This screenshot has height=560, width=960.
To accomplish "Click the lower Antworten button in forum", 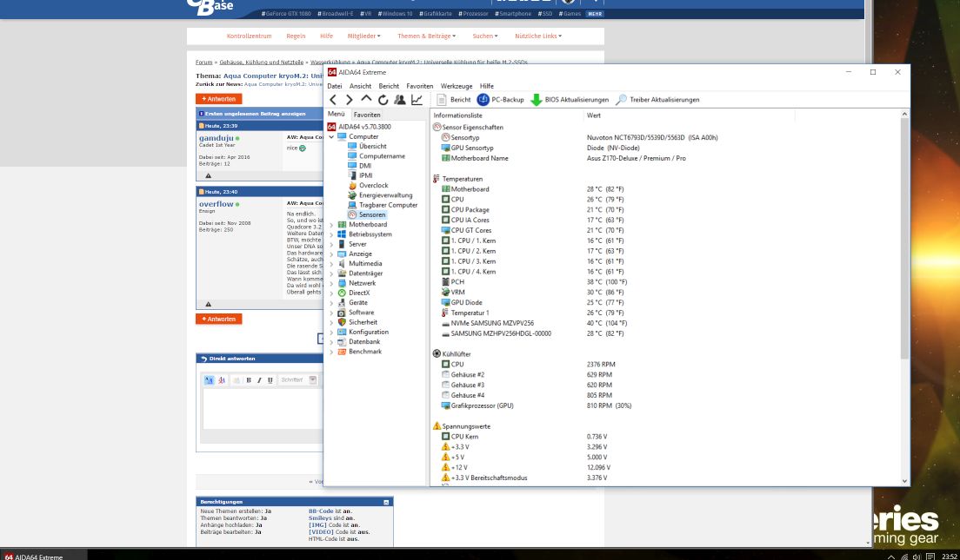I will pos(219,320).
